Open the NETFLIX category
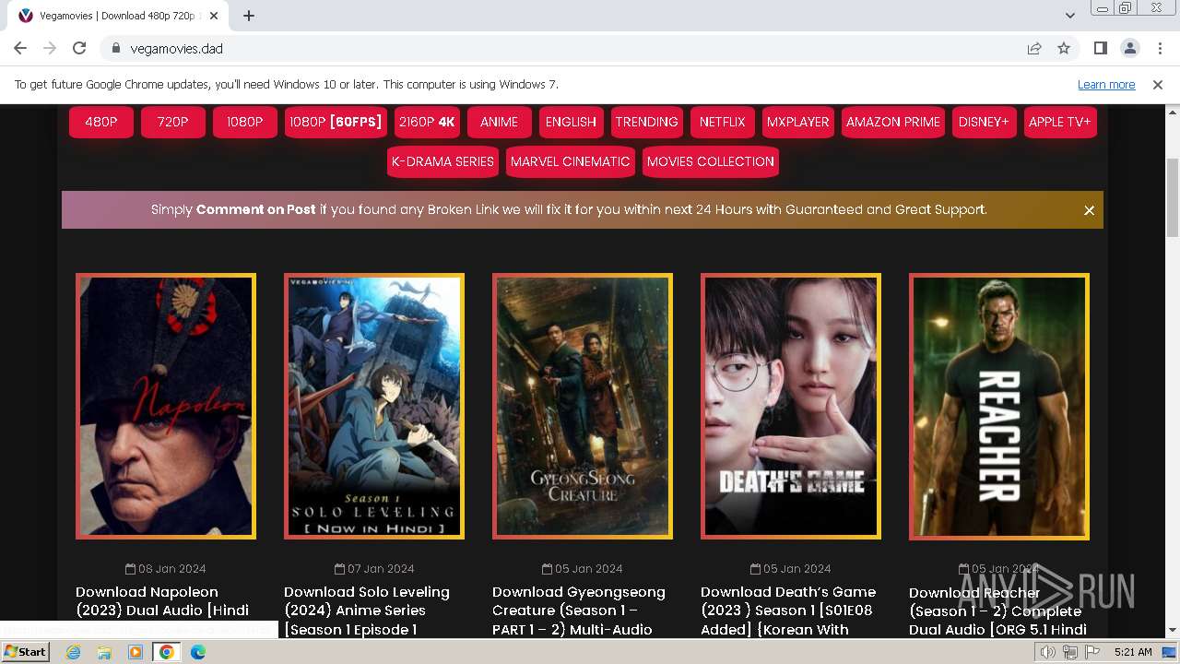Image resolution: width=1180 pixels, height=664 pixels. click(x=723, y=122)
